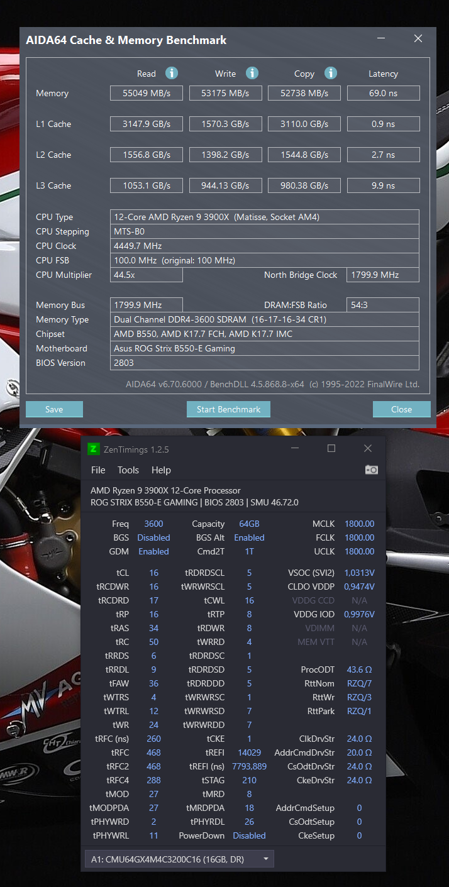Click the Memory Write 53175 MB/s field
The image size is (449, 887).
[226, 93]
